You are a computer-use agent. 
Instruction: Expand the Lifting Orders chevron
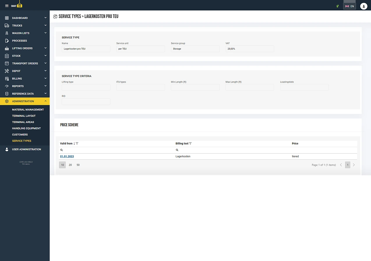pos(45,48)
